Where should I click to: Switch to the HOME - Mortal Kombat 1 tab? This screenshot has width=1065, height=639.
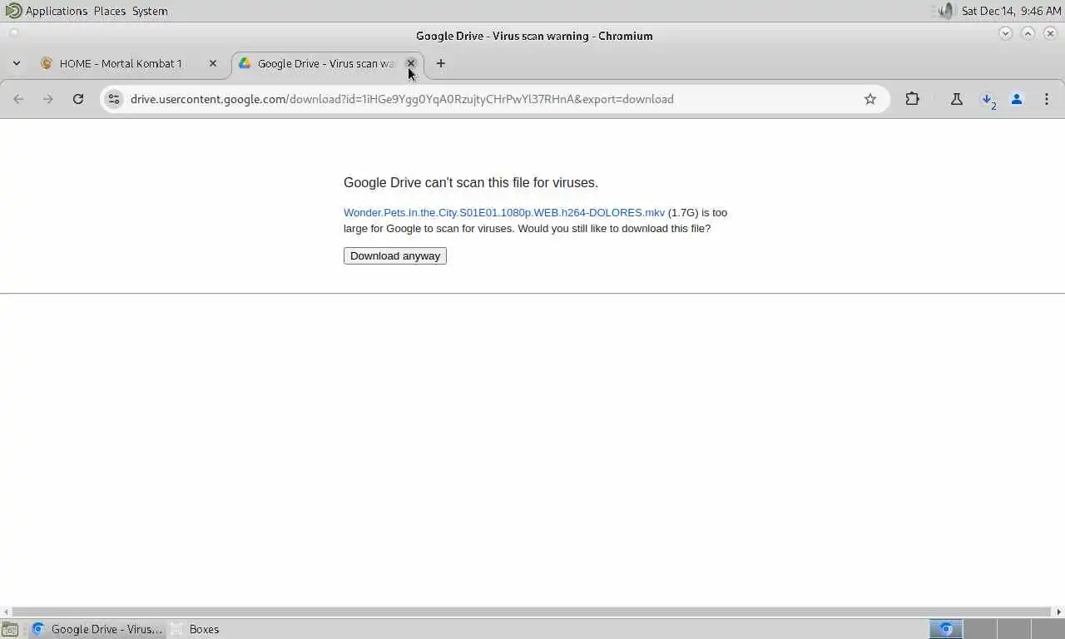coord(121,63)
